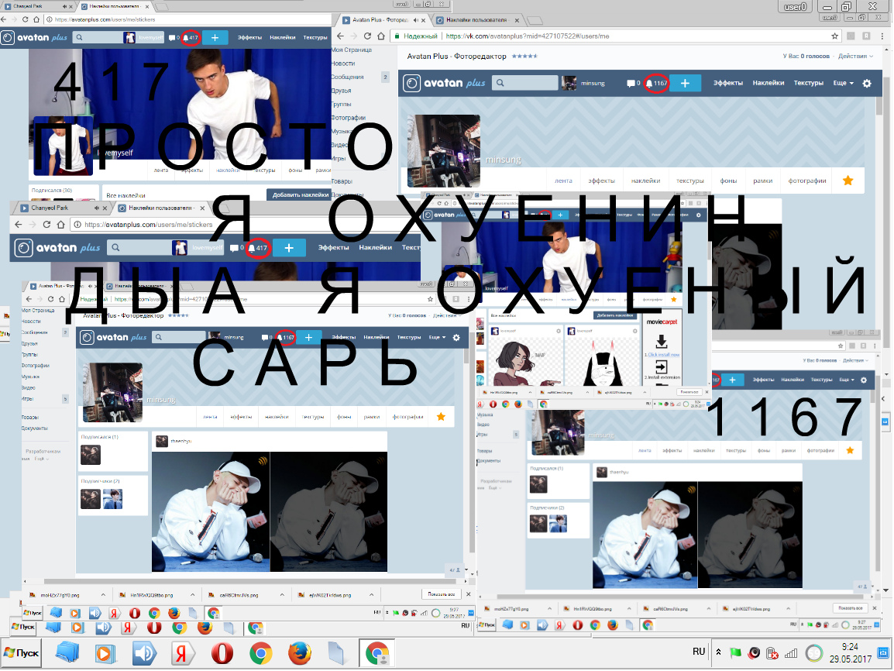Viewport: 894px width, 671px height.
Task: Expand Еще menu in the bottom-left VK window
Action: click(x=437, y=338)
